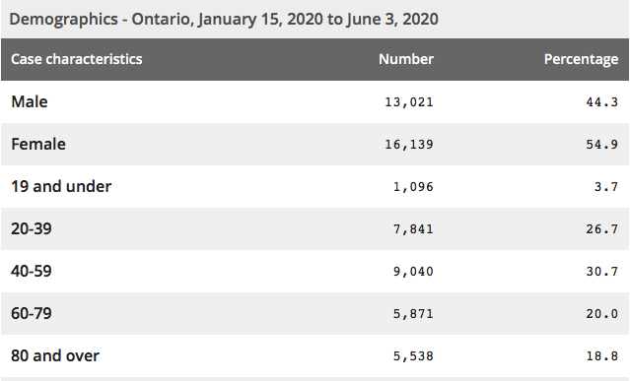Click the Female count 16,139
630x381 pixels.
(x=409, y=145)
